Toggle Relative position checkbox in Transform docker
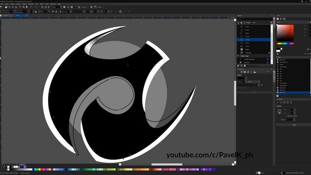The width and height of the screenshot is (311, 175). [x=286, y=116]
